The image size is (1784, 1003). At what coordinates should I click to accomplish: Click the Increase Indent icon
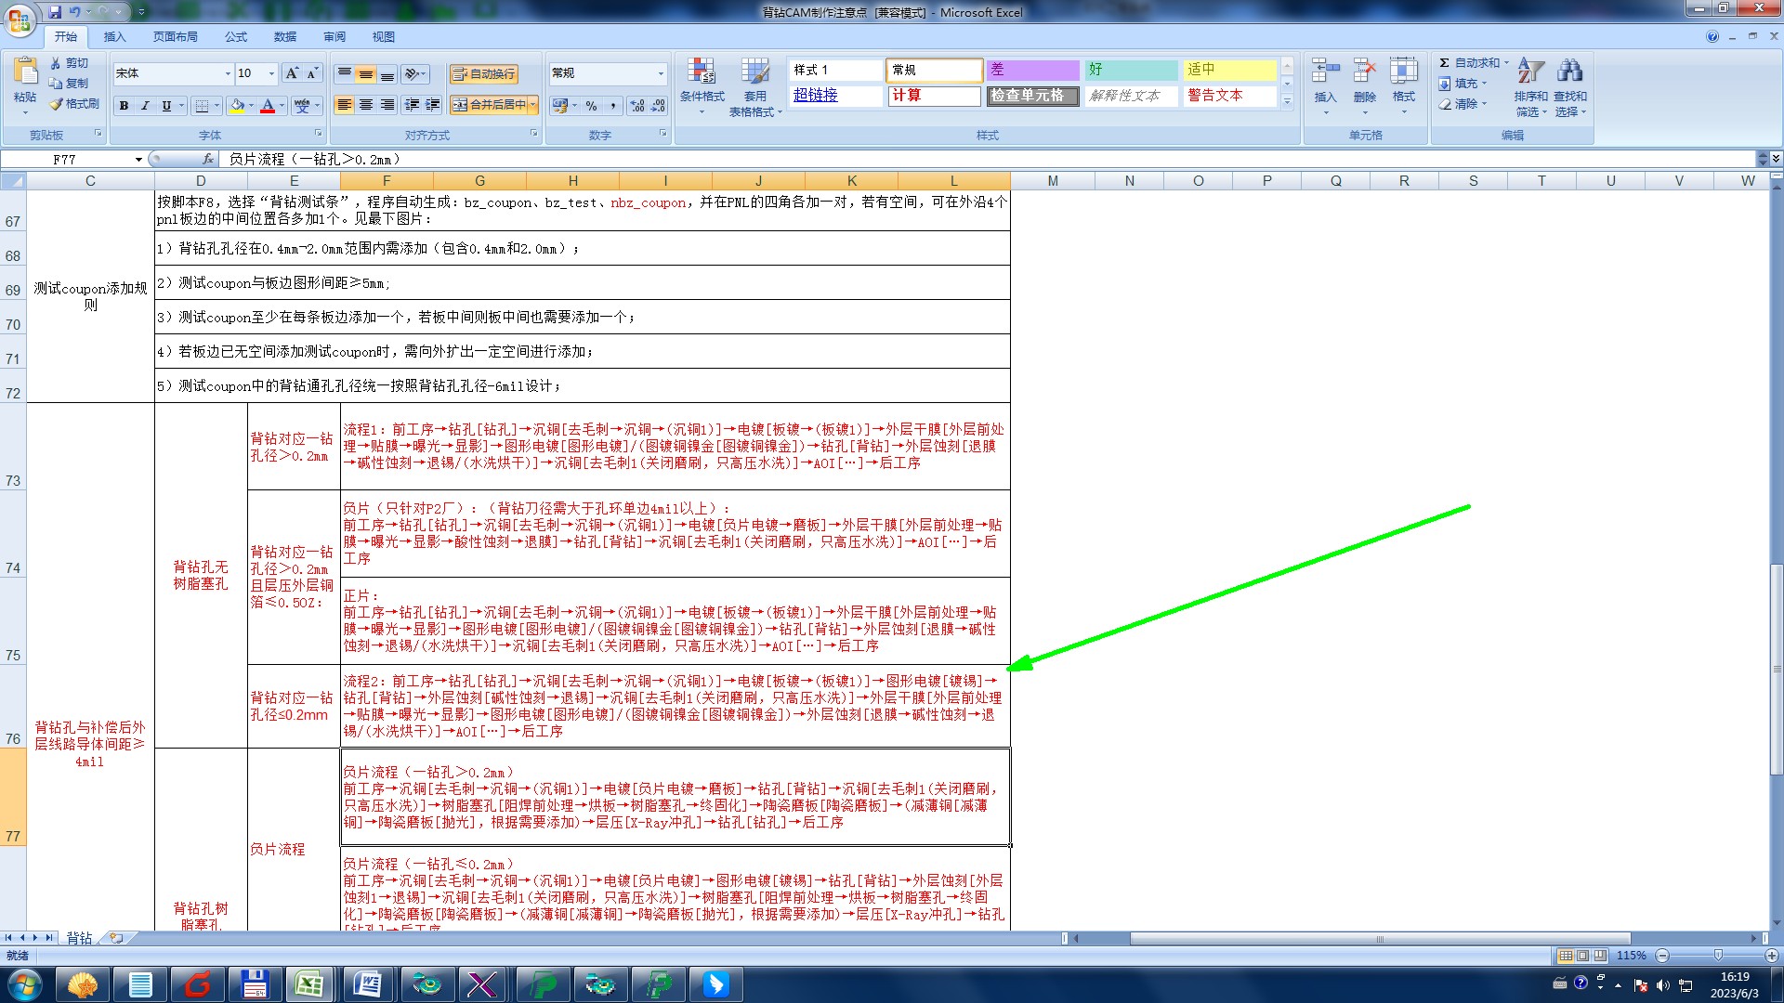(x=432, y=105)
